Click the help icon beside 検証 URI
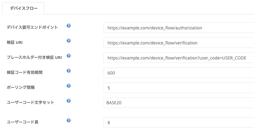 (x=69, y=41)
